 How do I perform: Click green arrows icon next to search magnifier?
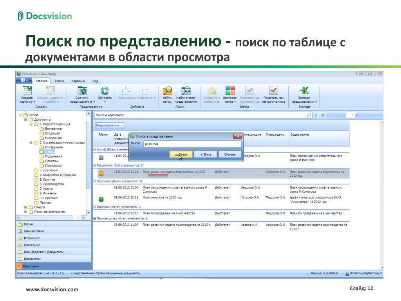(316, 115)
